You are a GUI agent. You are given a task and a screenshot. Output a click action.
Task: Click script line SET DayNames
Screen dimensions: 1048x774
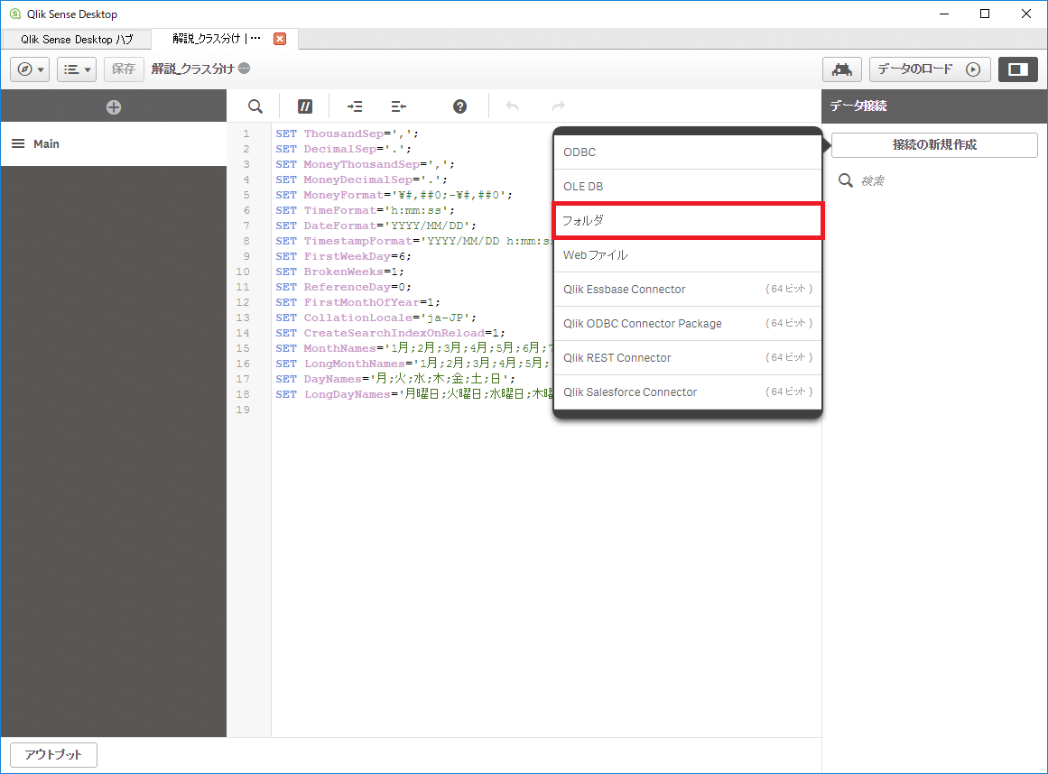[x=395, y=379]
